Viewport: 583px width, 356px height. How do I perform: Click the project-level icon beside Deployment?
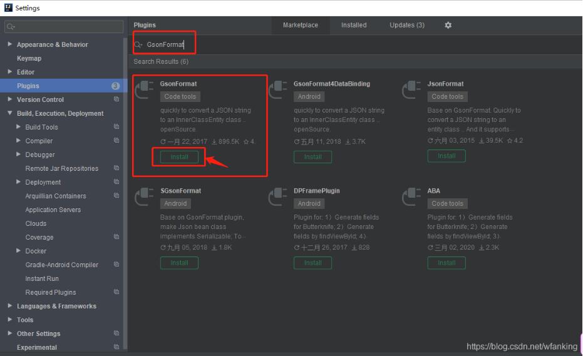coord(116,181)
